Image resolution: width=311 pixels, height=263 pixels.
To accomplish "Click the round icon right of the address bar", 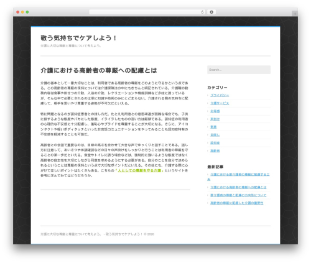I will (211, 12).
